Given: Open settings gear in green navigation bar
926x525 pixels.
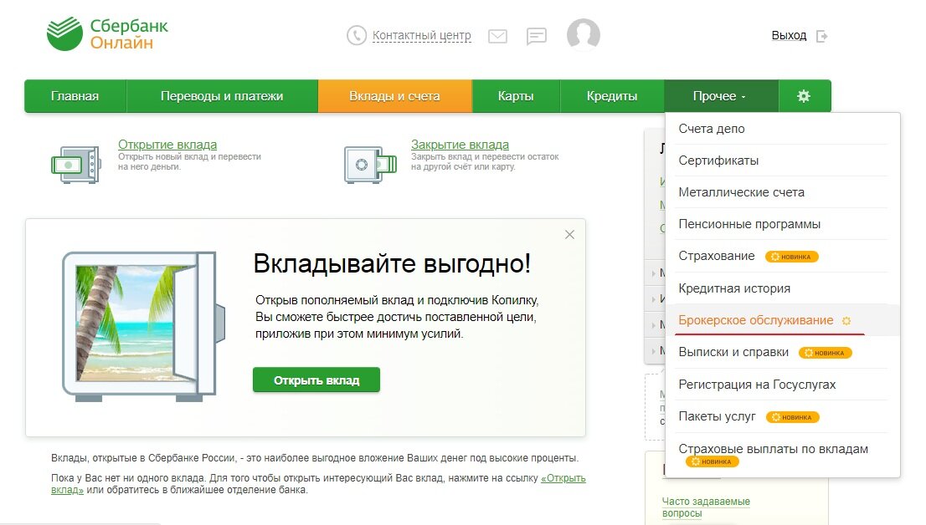Looking at the screenshot, I should tap(804, 96).
